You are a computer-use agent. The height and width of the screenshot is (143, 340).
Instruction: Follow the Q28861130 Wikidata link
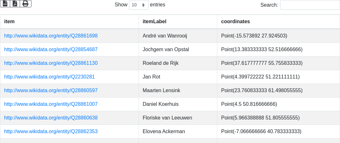51,63
